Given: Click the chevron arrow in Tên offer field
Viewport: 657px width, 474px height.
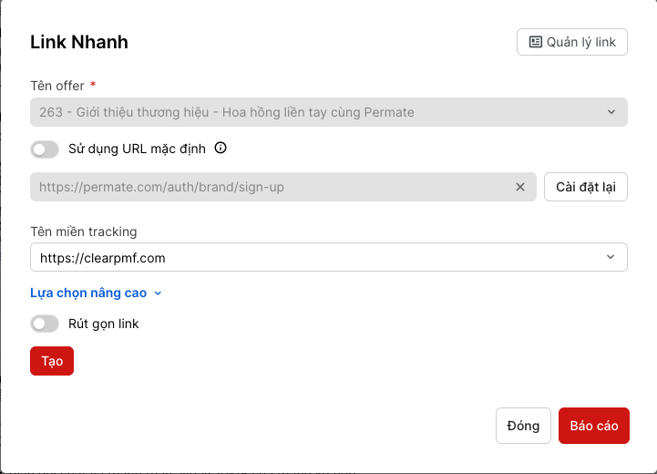Looking at the screenshot, I should click(611, 112).
